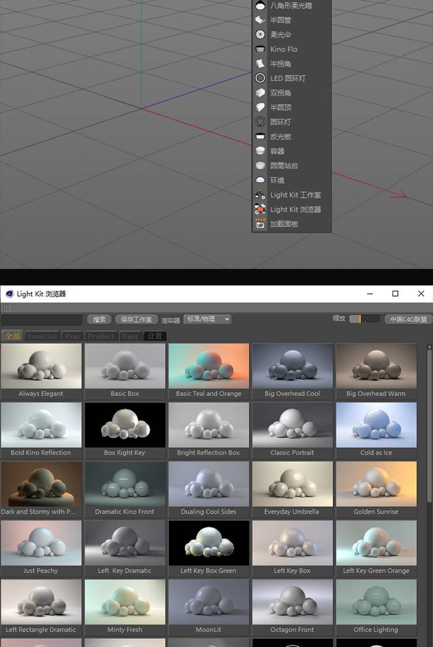Select the 双拐角 cube icon

(260, 93)
